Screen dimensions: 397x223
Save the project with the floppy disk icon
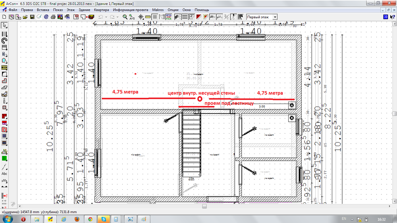click(32, 17)
